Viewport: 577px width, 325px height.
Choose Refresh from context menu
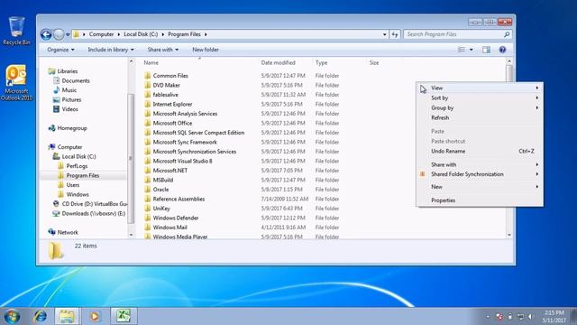[x=480, y=118]
